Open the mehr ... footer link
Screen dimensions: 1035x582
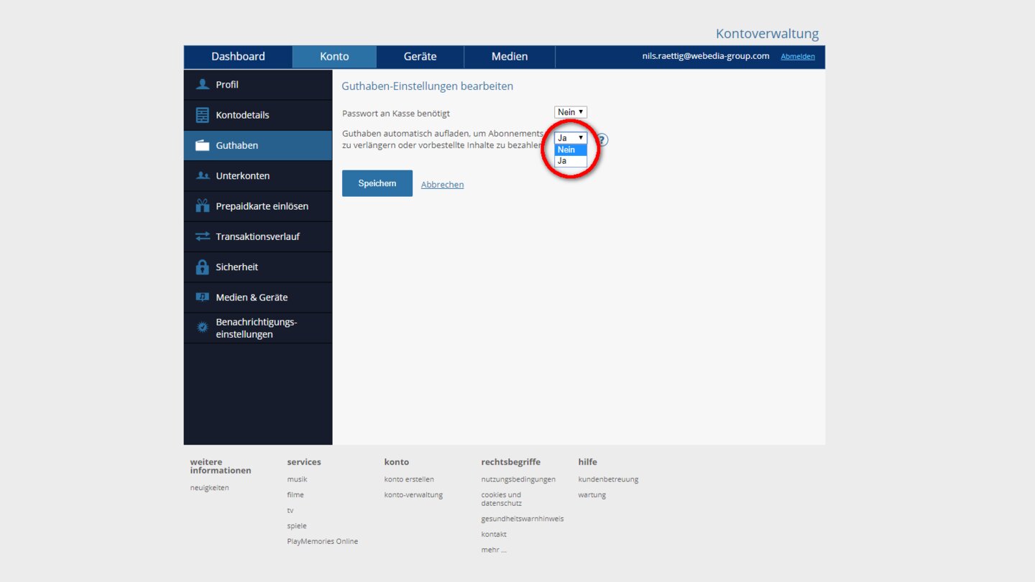[x=494, y=550]
